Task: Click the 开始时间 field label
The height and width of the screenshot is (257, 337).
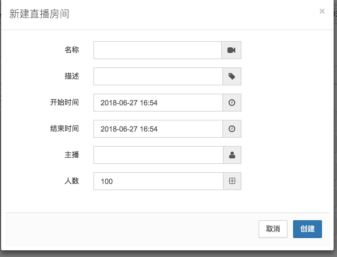Action: point(65,102)
